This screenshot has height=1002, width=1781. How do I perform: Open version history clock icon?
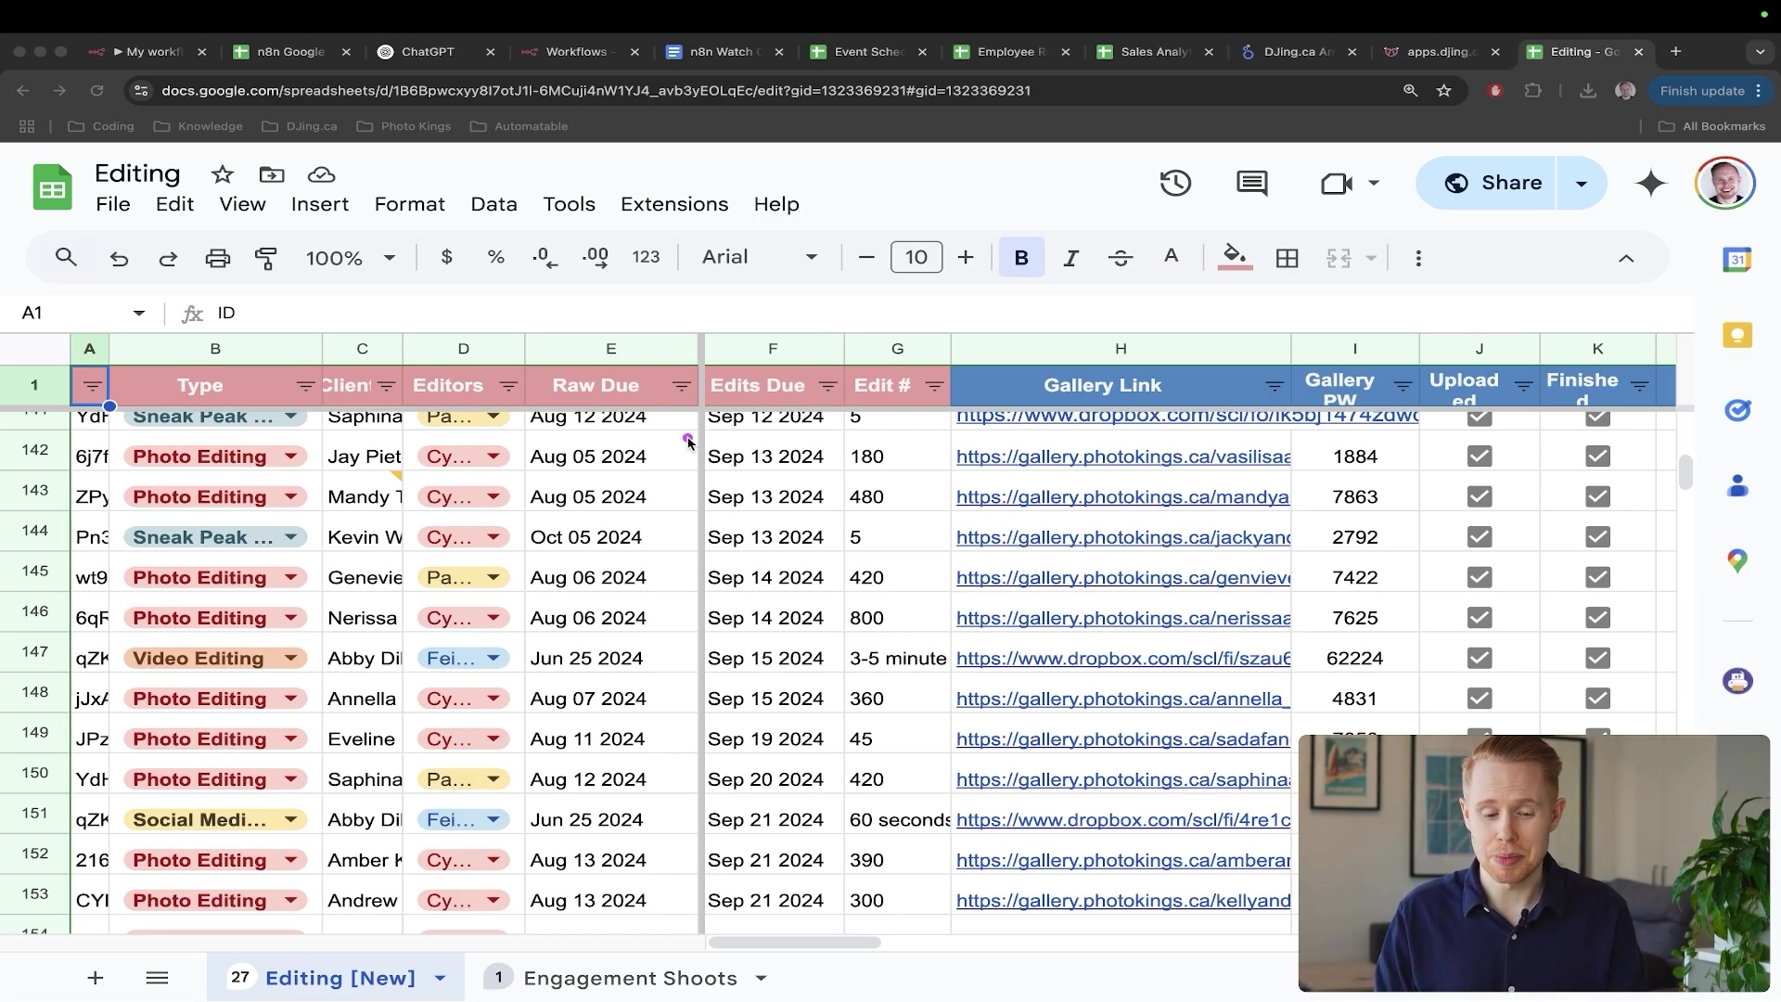1175,183
